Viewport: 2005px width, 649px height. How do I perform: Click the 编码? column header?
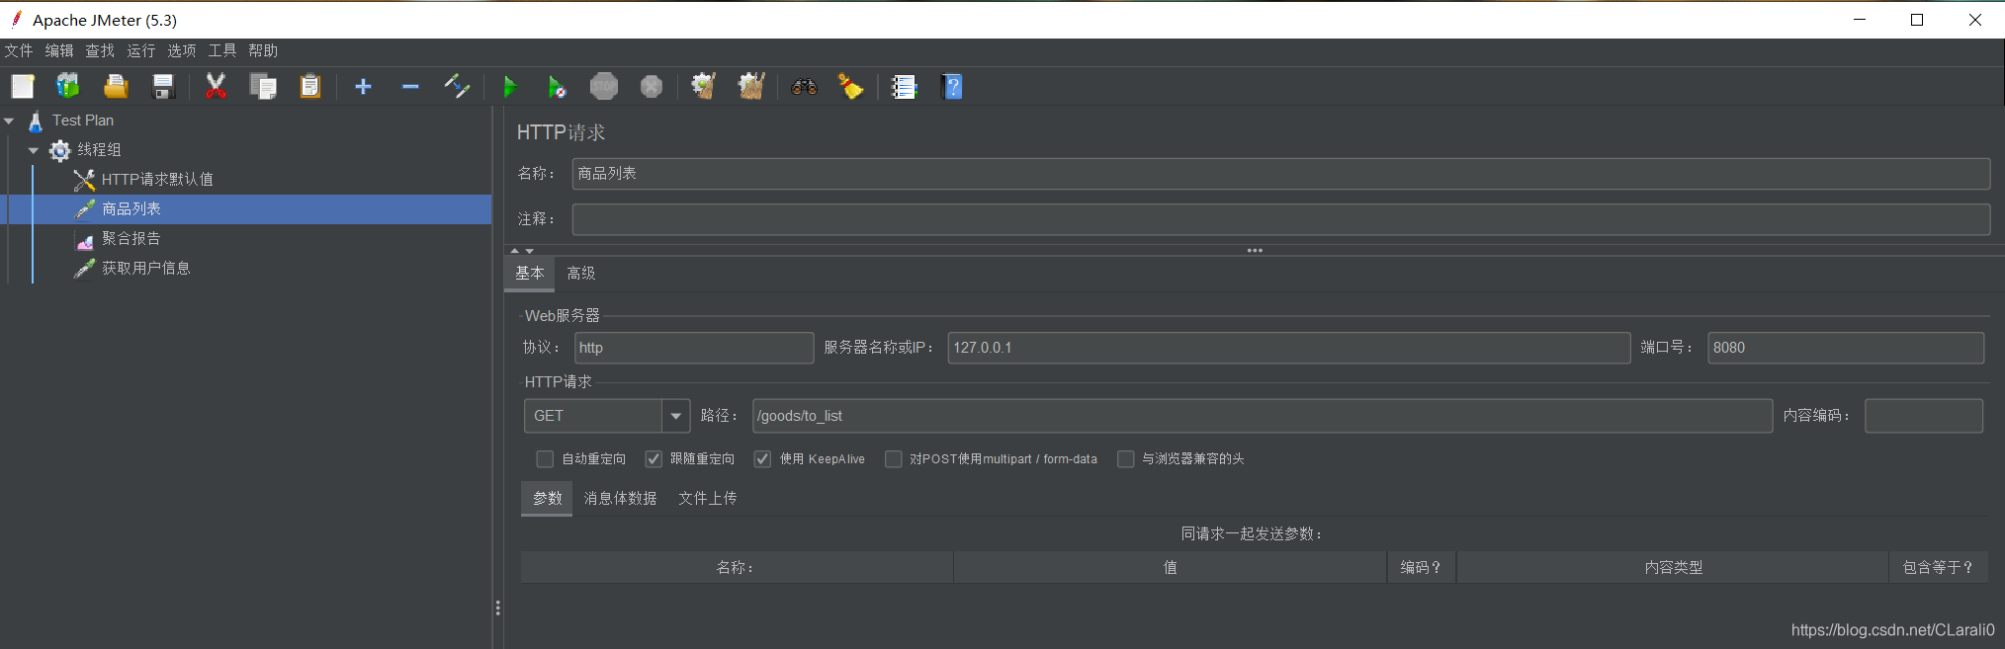1422,568
